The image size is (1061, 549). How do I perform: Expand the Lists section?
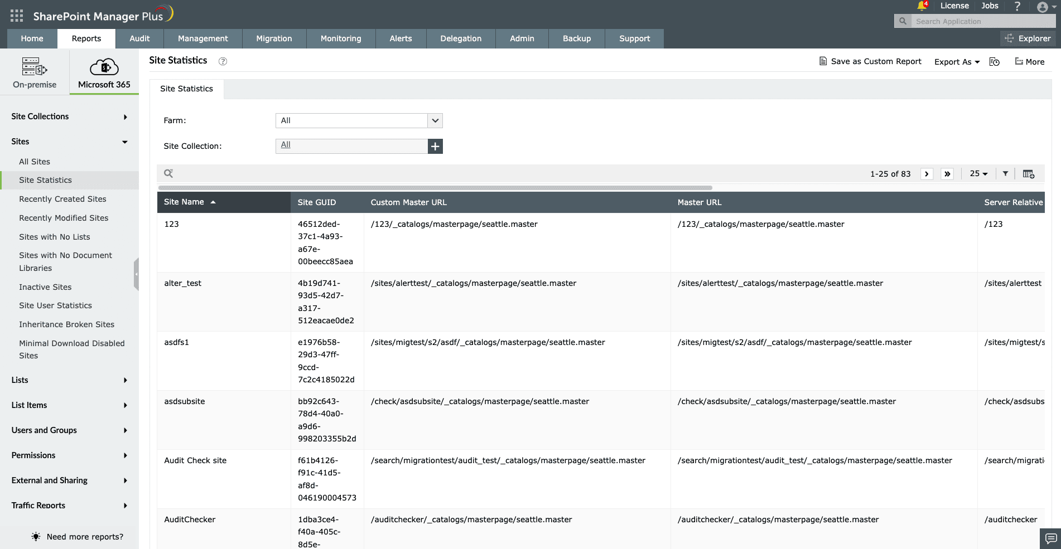pyautogui.click(x=69, y=380)
